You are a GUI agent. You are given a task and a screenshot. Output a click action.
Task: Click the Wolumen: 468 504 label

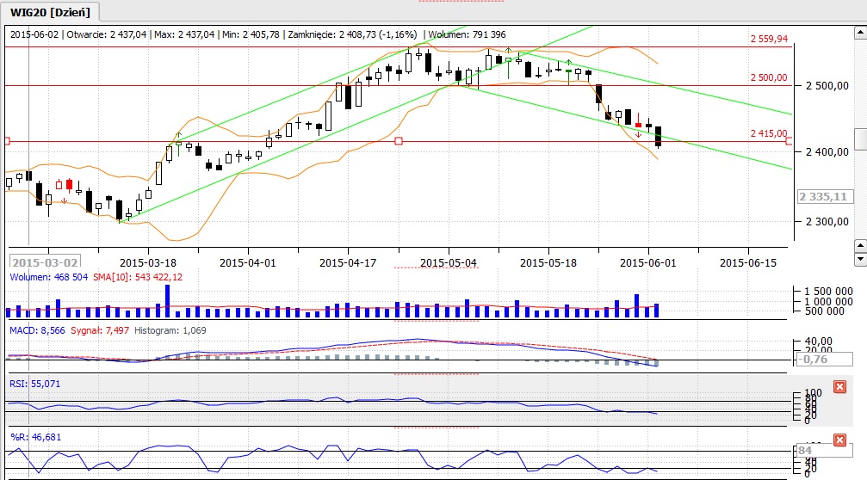49,277
